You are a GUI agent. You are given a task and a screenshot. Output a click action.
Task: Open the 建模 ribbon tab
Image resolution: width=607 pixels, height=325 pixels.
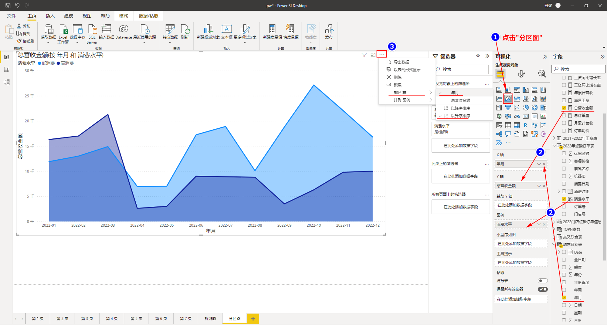pyautogui.click(x=68, y=16)
